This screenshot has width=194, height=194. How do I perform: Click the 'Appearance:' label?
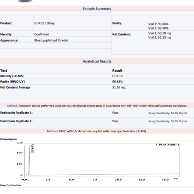coord(9,40)
